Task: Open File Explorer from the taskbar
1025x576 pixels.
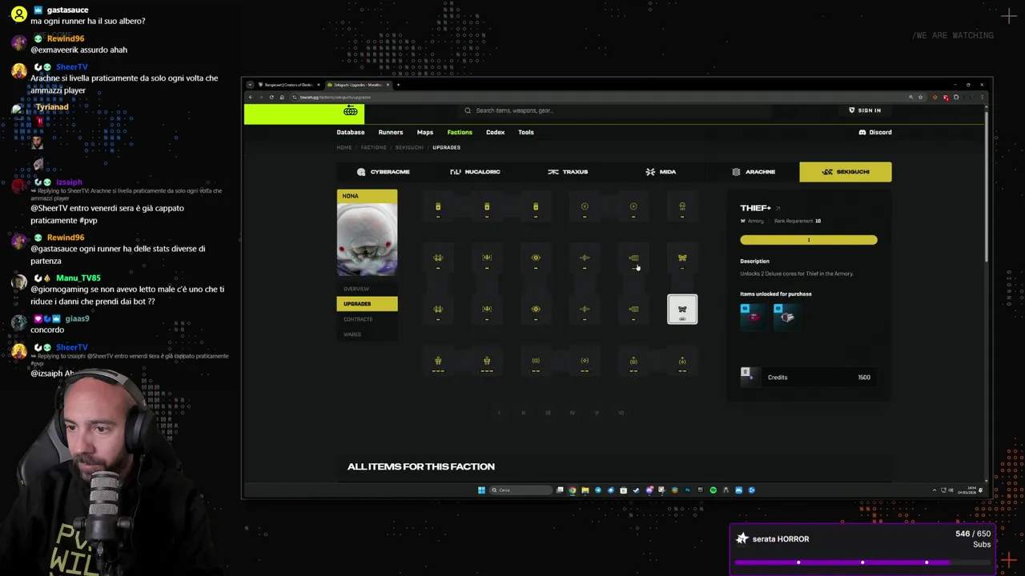Action: pos(585,490)
